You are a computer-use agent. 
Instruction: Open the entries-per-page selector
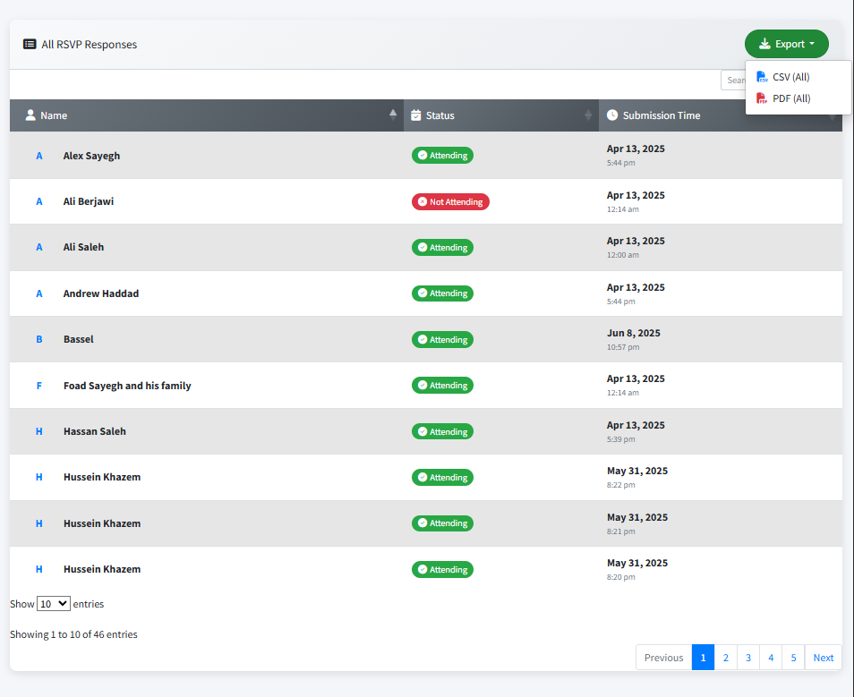click(53, 604)
